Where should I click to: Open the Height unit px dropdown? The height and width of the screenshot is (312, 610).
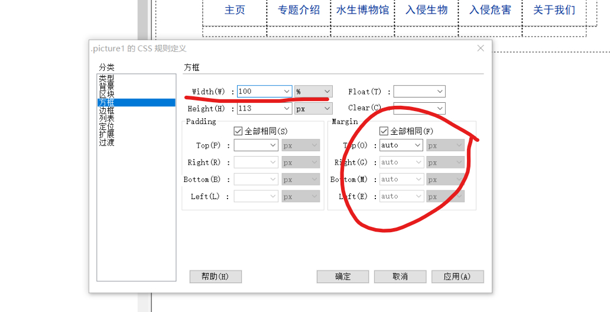[313, 109]
